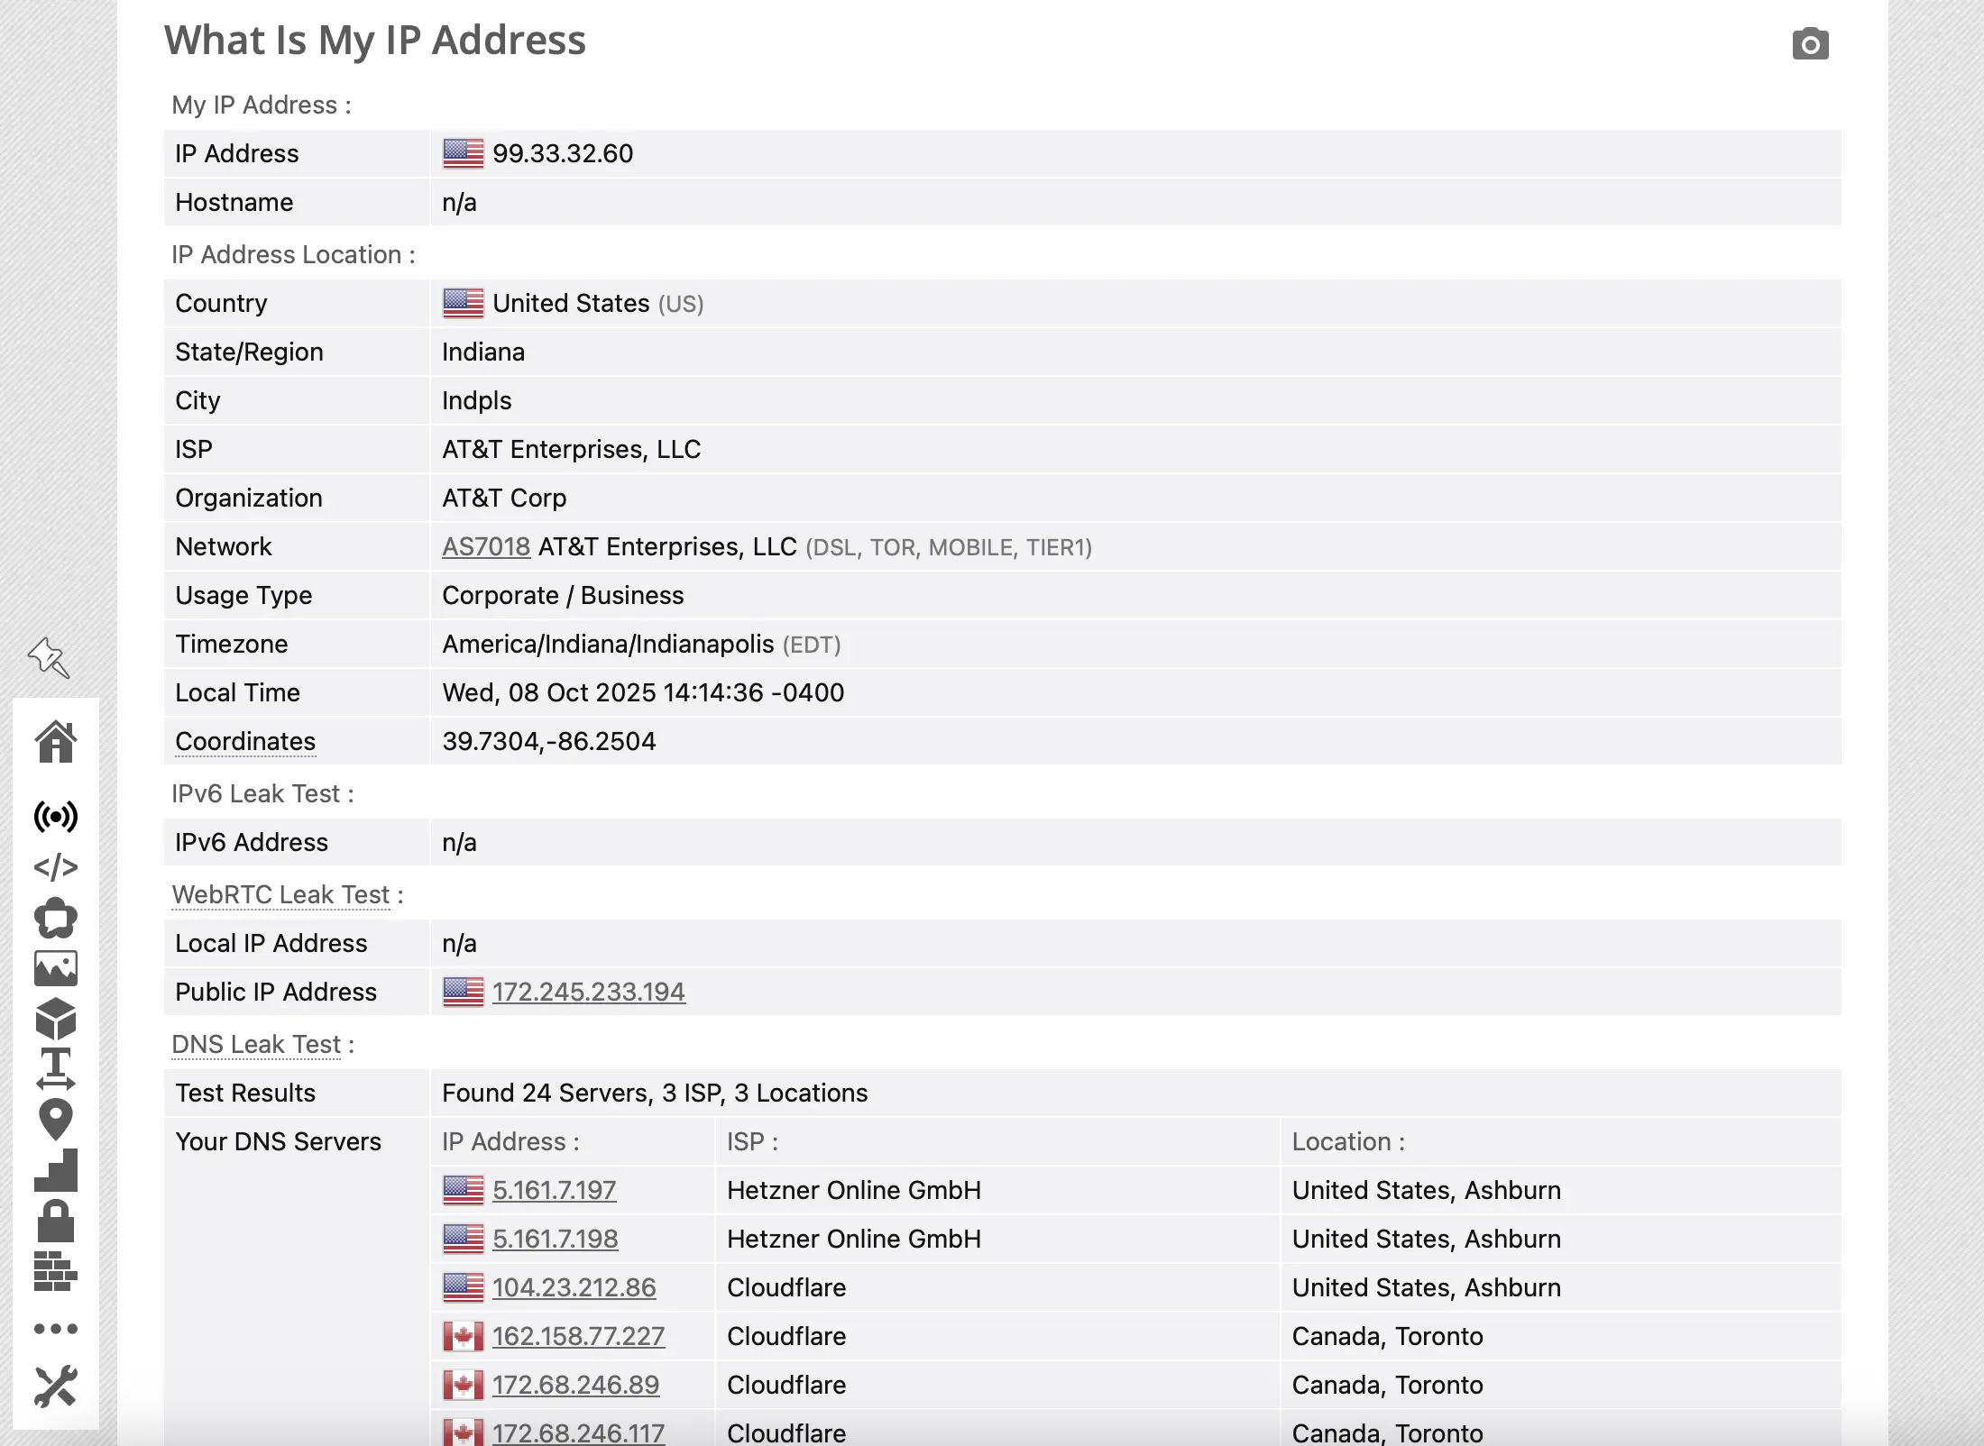Open the DNS Leak Test link
The image size is (1984, 1446).
[x=256, y=1044]
